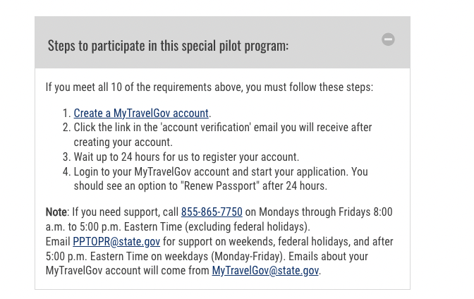The image size is (474, 299).
Task: Email PPTOPR@state.gov via the link
Action: click(x=116, y=242)
